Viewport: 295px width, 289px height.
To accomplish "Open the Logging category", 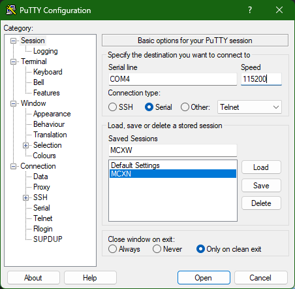I will 46,51.
